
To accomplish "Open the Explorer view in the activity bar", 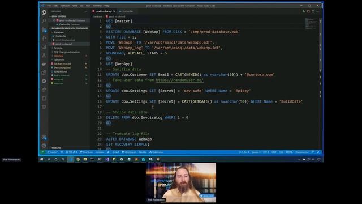I will [x=44, y=12].
